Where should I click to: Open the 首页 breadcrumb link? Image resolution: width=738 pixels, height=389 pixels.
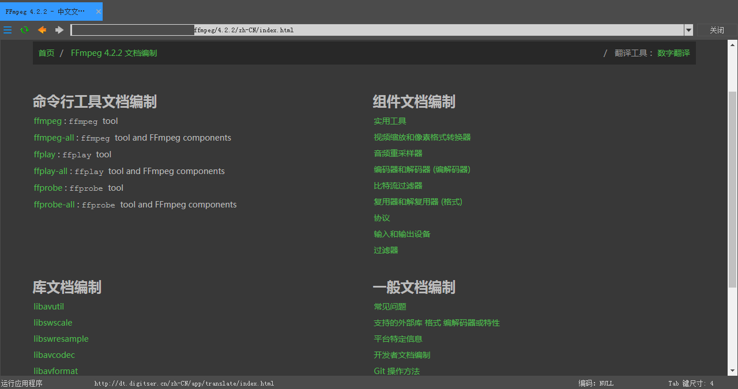[46, 52]
